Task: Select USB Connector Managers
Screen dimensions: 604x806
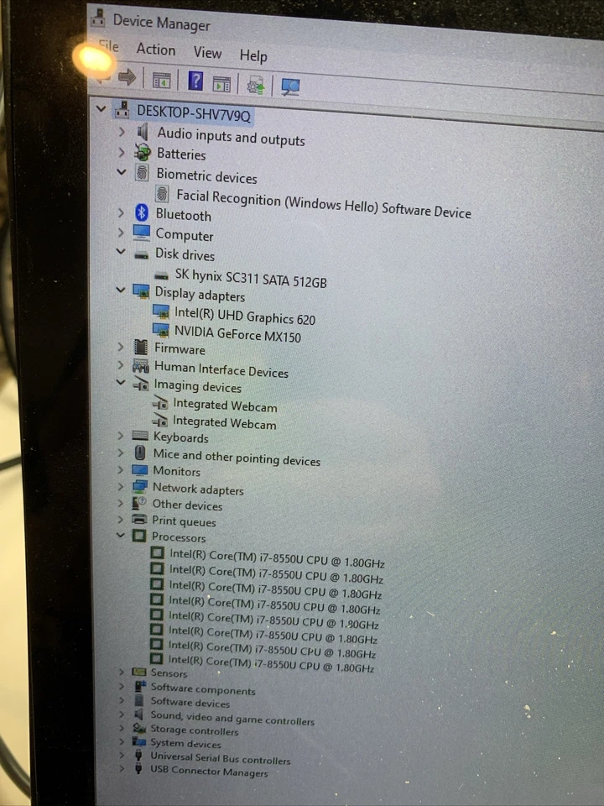Action: [209, 771]
